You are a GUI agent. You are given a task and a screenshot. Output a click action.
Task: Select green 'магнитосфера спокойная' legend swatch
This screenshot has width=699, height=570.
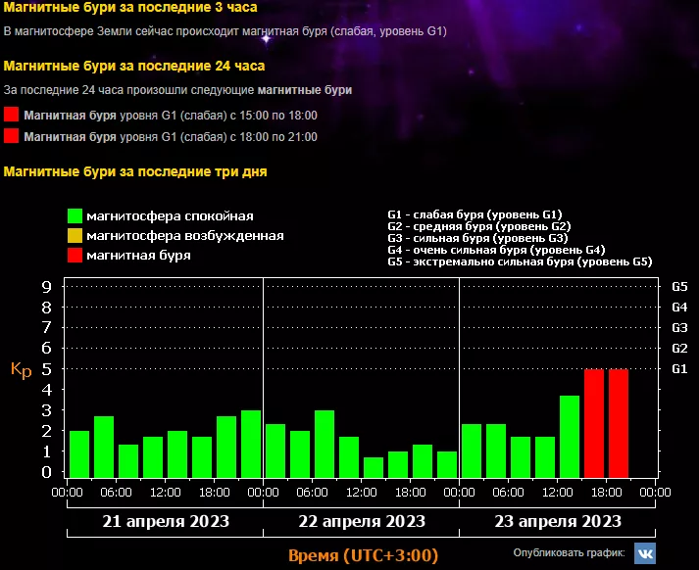tap(75, 216)
